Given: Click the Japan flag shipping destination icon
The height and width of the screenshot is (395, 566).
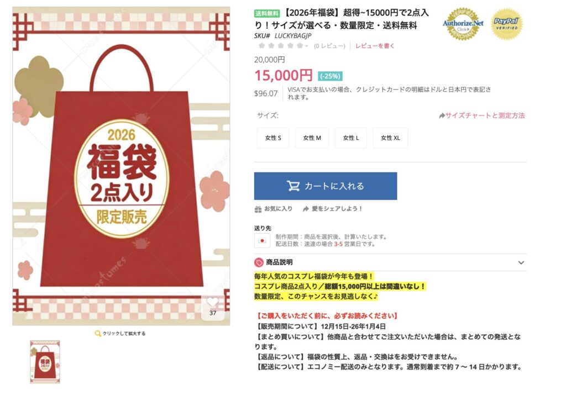Looking at the screenshot, I should click(x=262, y=241).
